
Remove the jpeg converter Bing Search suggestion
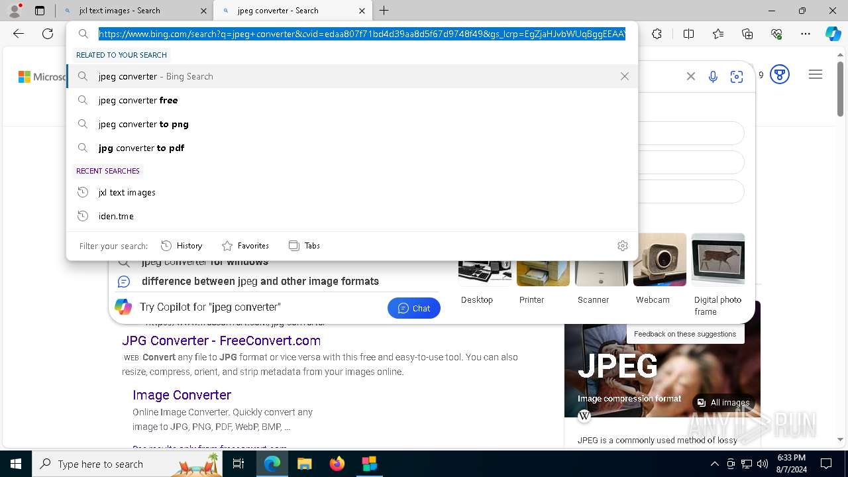pos(624,76)
